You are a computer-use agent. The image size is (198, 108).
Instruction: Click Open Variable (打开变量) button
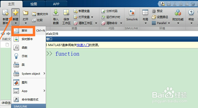pos(82,17)
